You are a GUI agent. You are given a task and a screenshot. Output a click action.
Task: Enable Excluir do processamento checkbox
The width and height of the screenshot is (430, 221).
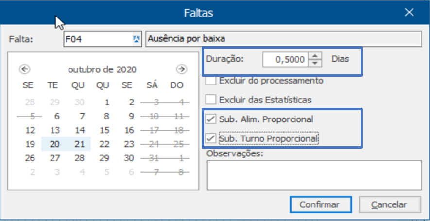(x=210, y=81)
